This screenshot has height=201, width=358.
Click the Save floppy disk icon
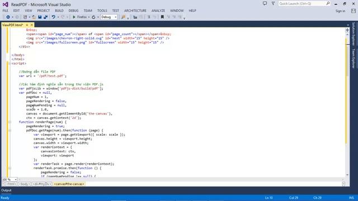(40, 17)
